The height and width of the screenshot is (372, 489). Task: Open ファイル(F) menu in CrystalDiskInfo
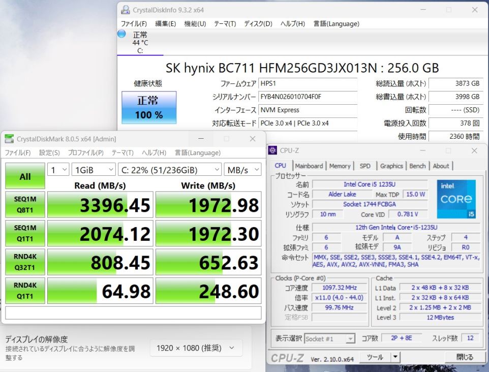tap(134, 24)
